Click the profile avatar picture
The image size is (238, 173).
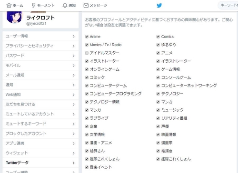click(14, 17)
